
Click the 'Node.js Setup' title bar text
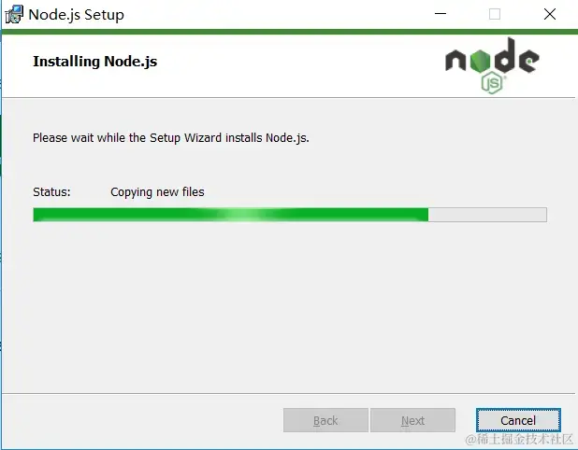coord(77,15)
